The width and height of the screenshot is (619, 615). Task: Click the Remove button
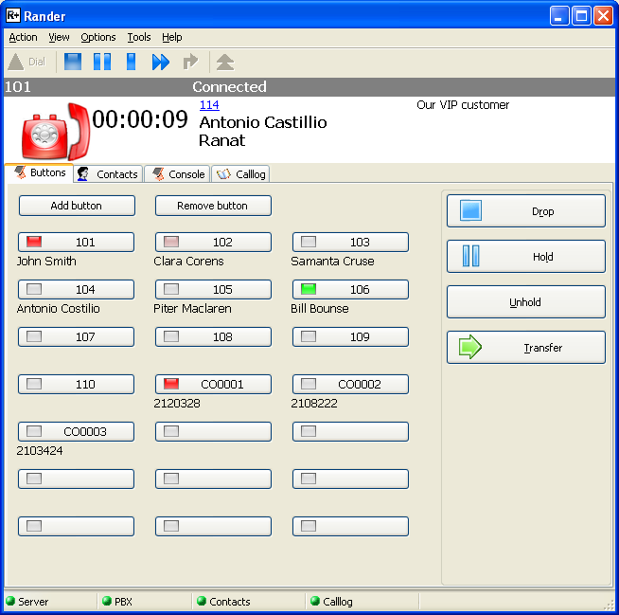tap(213, 206)
